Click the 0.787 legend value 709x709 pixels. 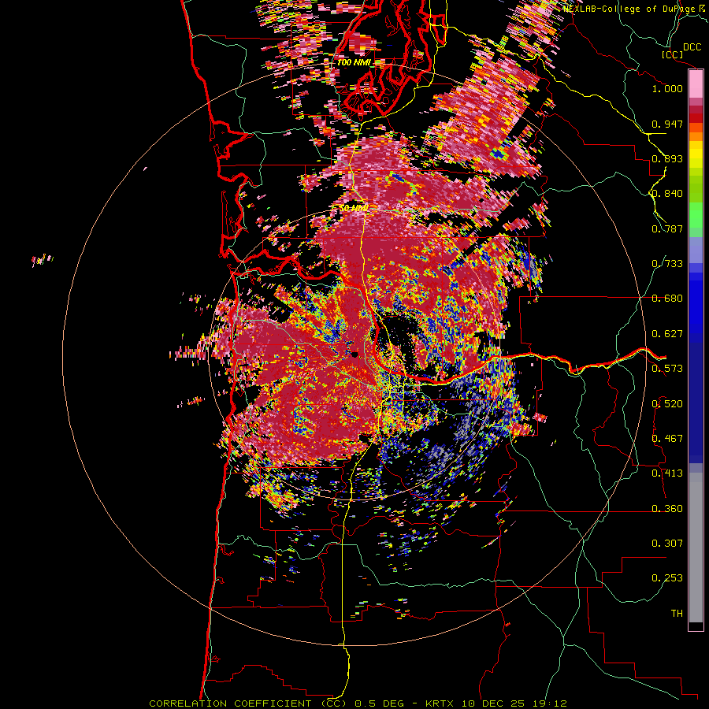pos(667,228)
